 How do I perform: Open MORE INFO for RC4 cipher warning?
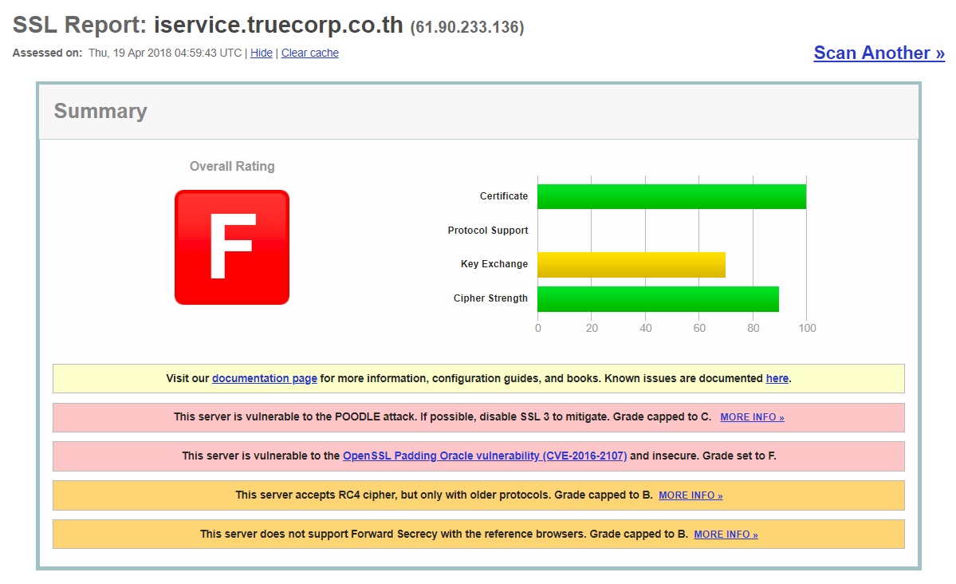690,495
